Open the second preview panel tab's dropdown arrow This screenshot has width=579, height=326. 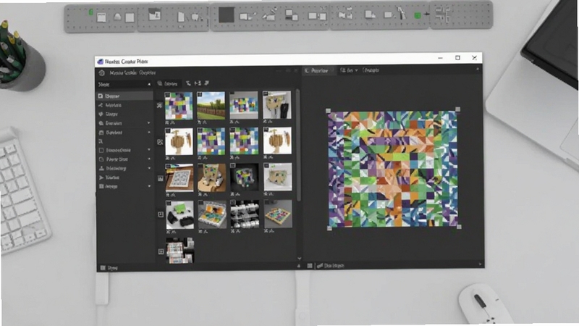coord(356,70)
